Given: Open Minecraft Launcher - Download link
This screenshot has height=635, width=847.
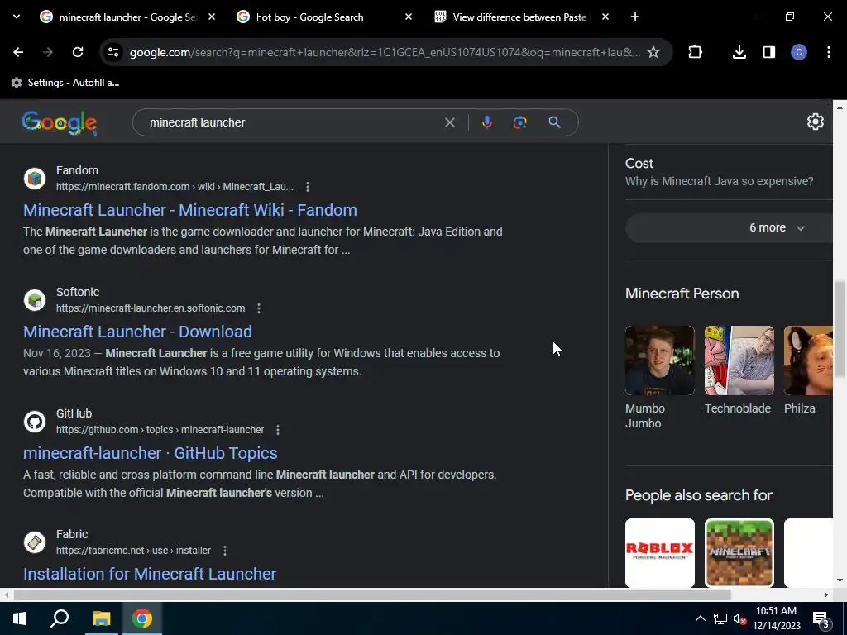Looking at the screenshot, I should tap(138, 332).
